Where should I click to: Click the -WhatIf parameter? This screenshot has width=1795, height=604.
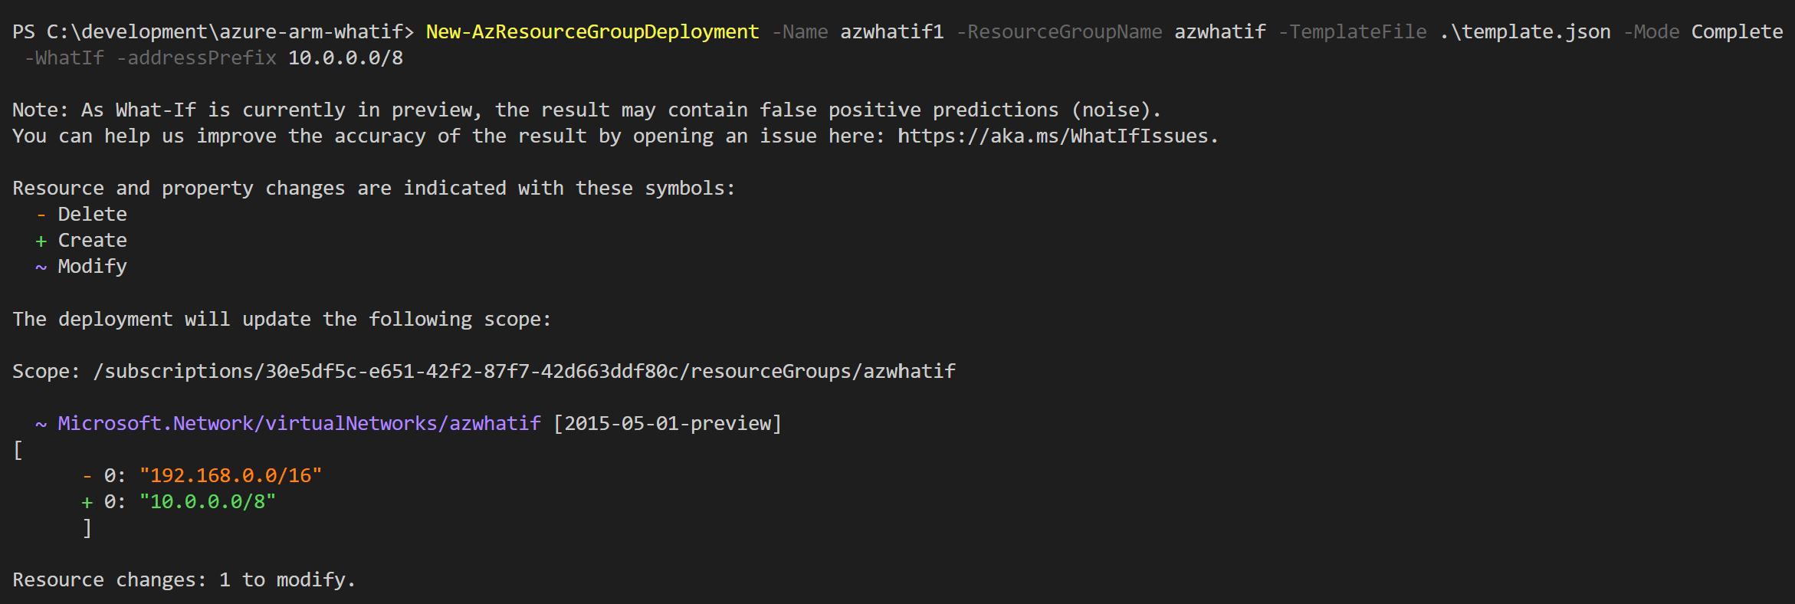point(64,58)
